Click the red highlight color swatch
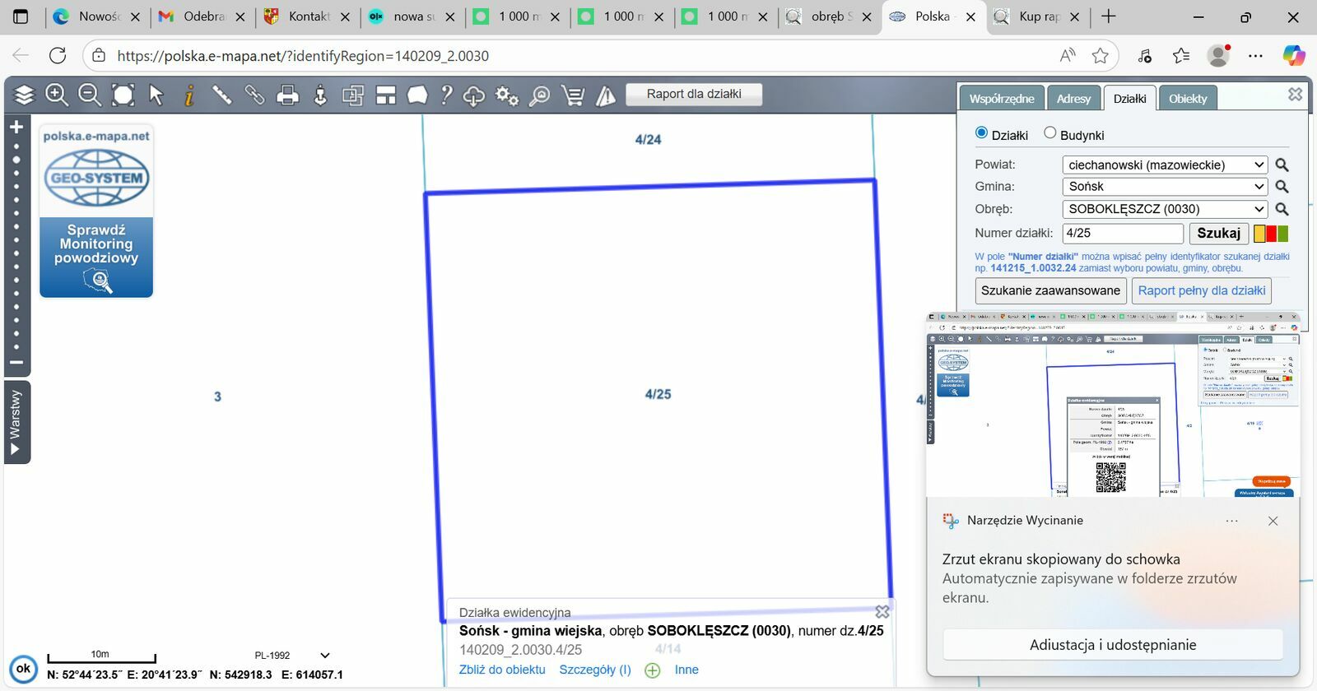Viewport: 1317px width, 691px height. pyautogui.click(x=1271, y=234)
